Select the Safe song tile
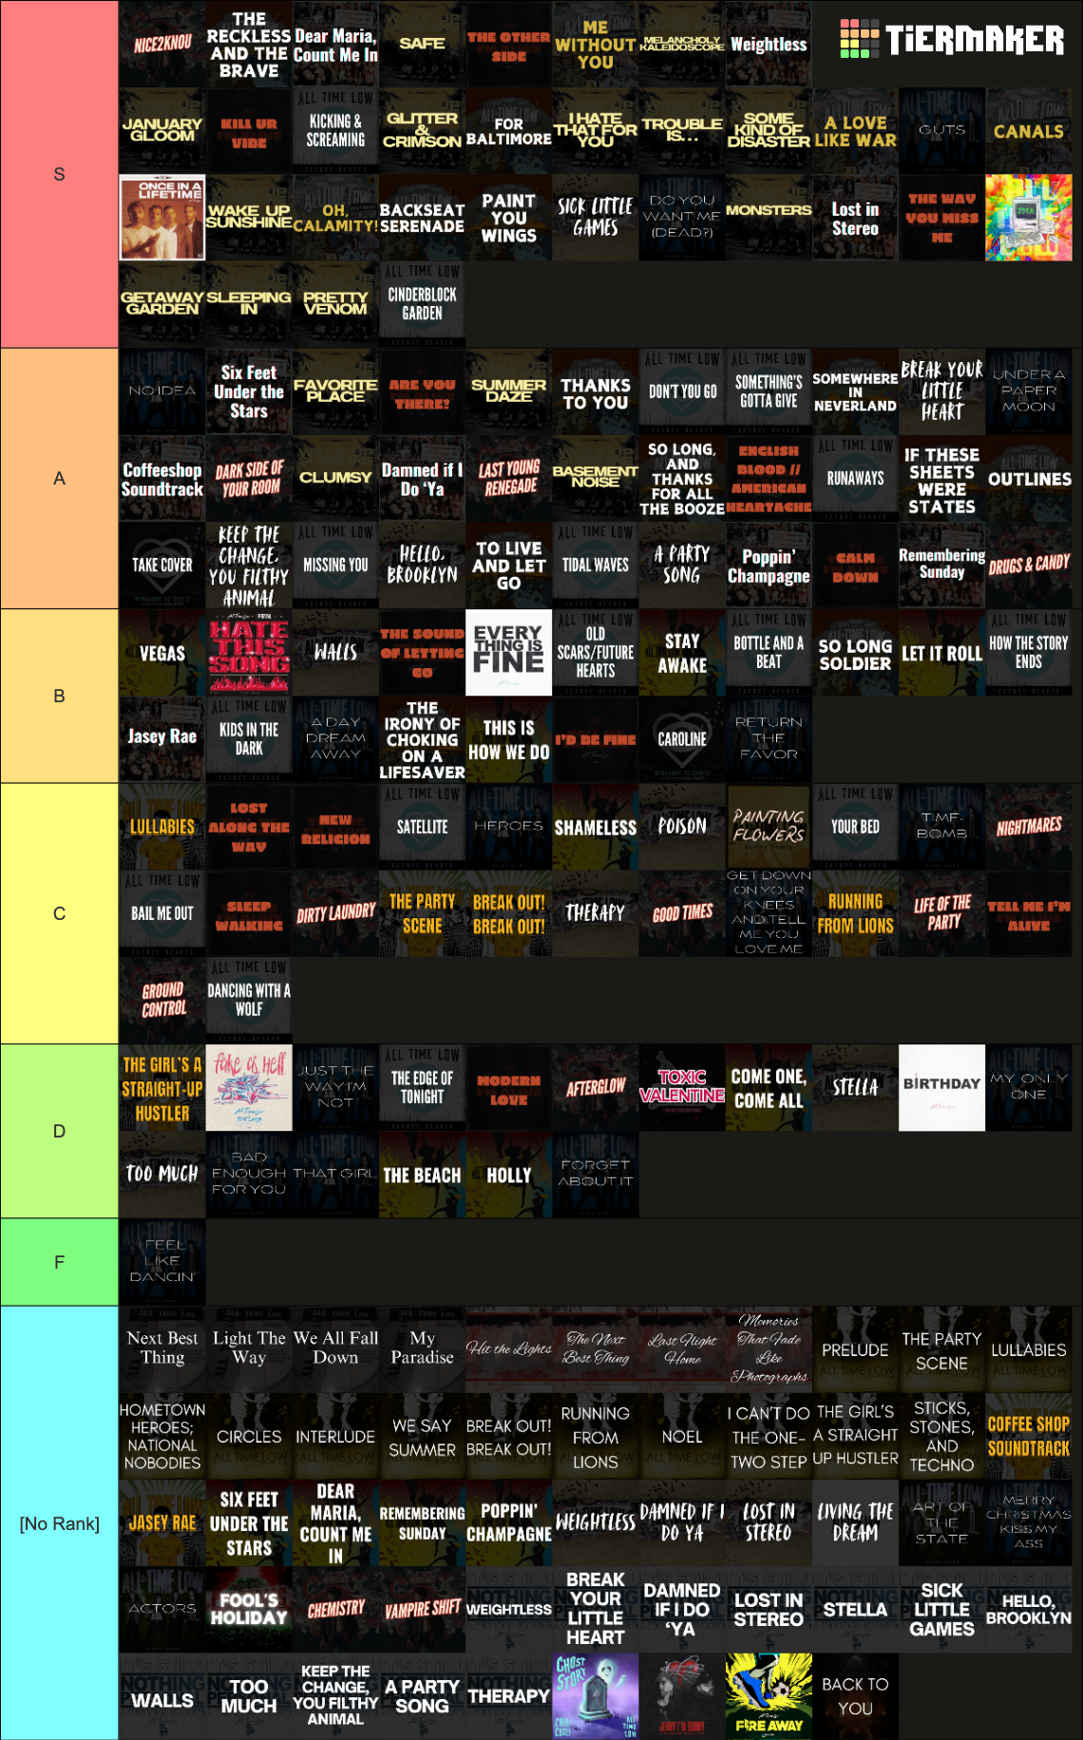1083x1740 pixels. 422,44
